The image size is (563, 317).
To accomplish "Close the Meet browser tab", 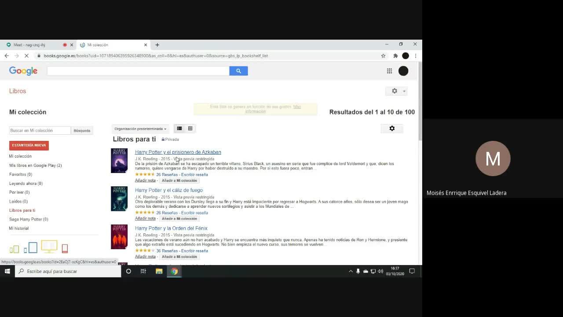I will tap(72, 45).
